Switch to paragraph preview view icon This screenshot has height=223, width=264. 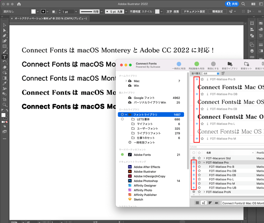[210, 203]
